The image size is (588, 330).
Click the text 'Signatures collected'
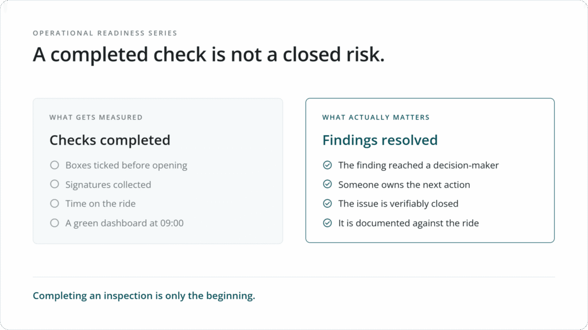(108, 185)
